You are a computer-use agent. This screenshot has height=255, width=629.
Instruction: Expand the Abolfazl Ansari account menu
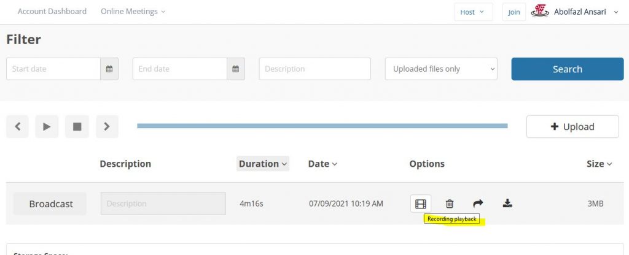point(575,12)
